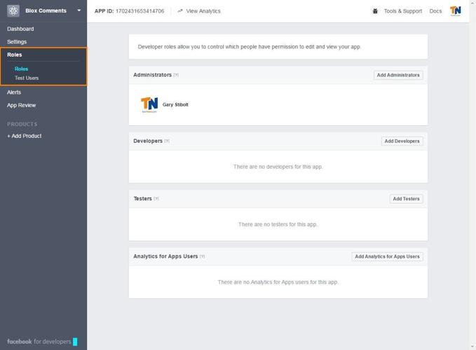Click the bug icon beside Tools & Support
The image size is (476, 350).
[376, 11]
